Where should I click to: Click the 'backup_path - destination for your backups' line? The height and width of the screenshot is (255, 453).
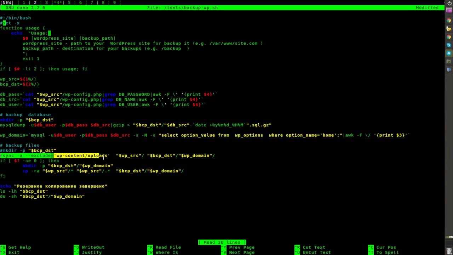point(106,49)
